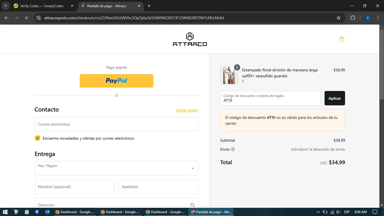Image resolution: width=384 pixels, height=216 pixels.
Task: Switch to first Dashboard - Google taskbar window
Action: tap(75, 212)
